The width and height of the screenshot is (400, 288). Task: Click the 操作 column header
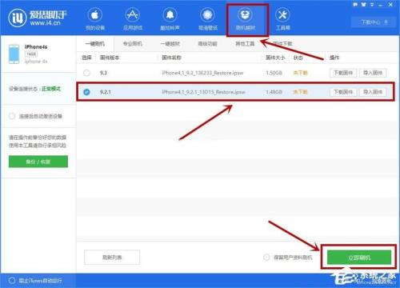(x=334, y=58)
